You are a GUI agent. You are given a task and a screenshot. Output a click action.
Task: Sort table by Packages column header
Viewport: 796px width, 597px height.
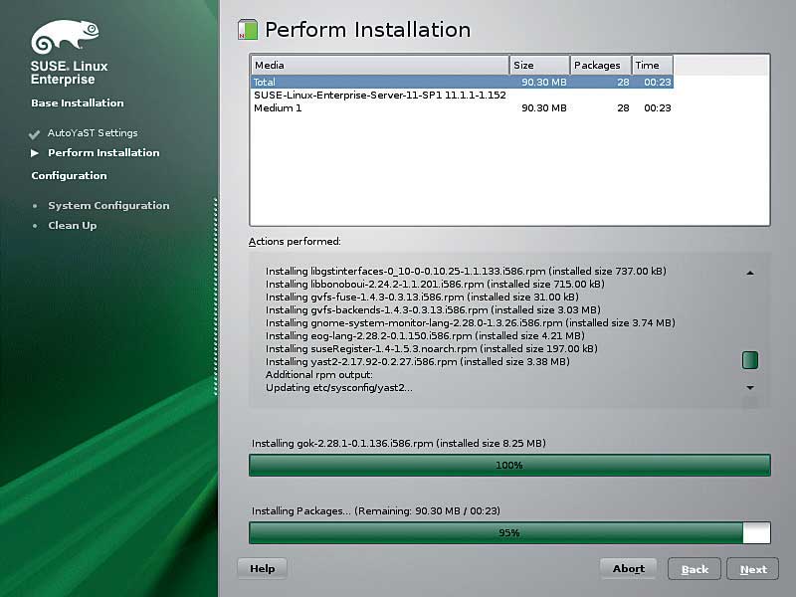pos(601,65)
